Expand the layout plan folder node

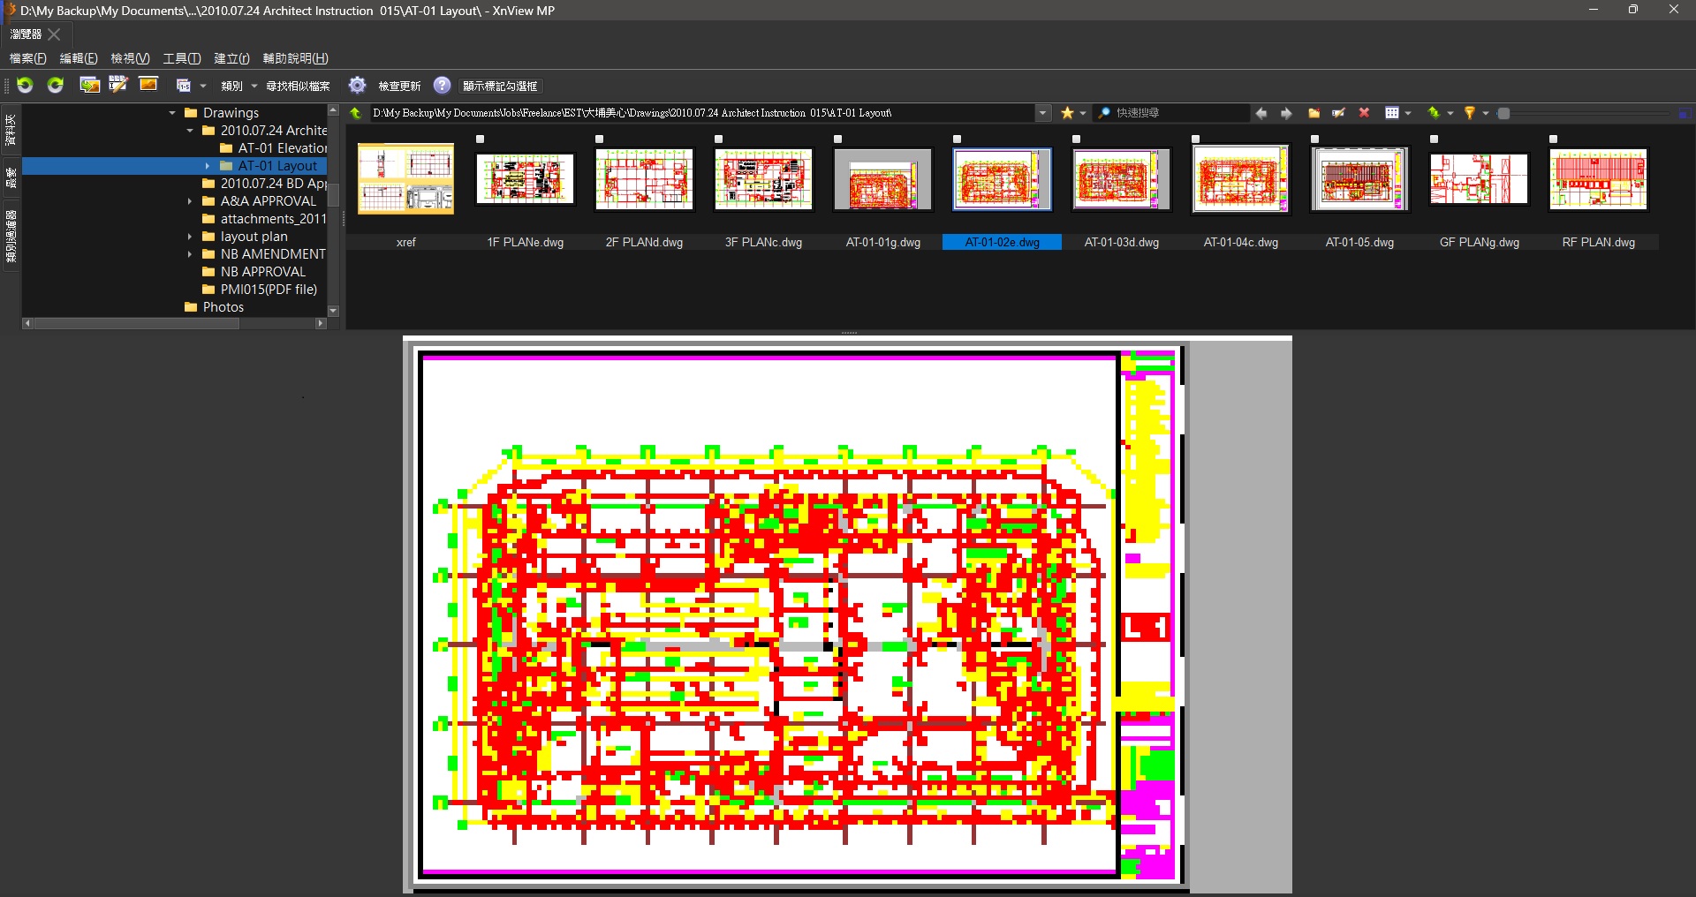[190, 237]
